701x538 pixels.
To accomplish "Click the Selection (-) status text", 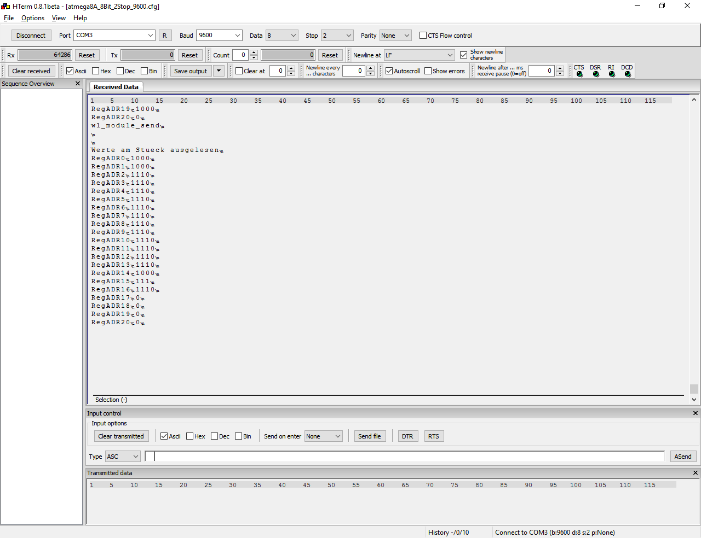I will [x=111, y=400].
